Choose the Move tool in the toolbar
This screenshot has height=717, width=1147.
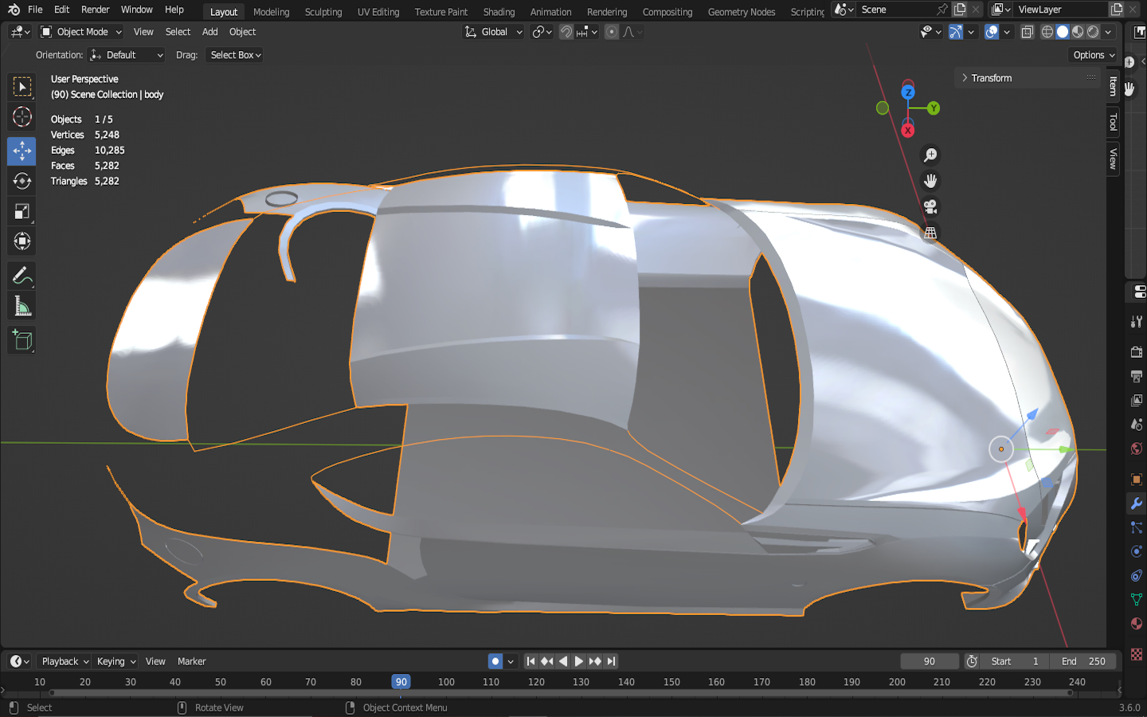pos(22,151)
